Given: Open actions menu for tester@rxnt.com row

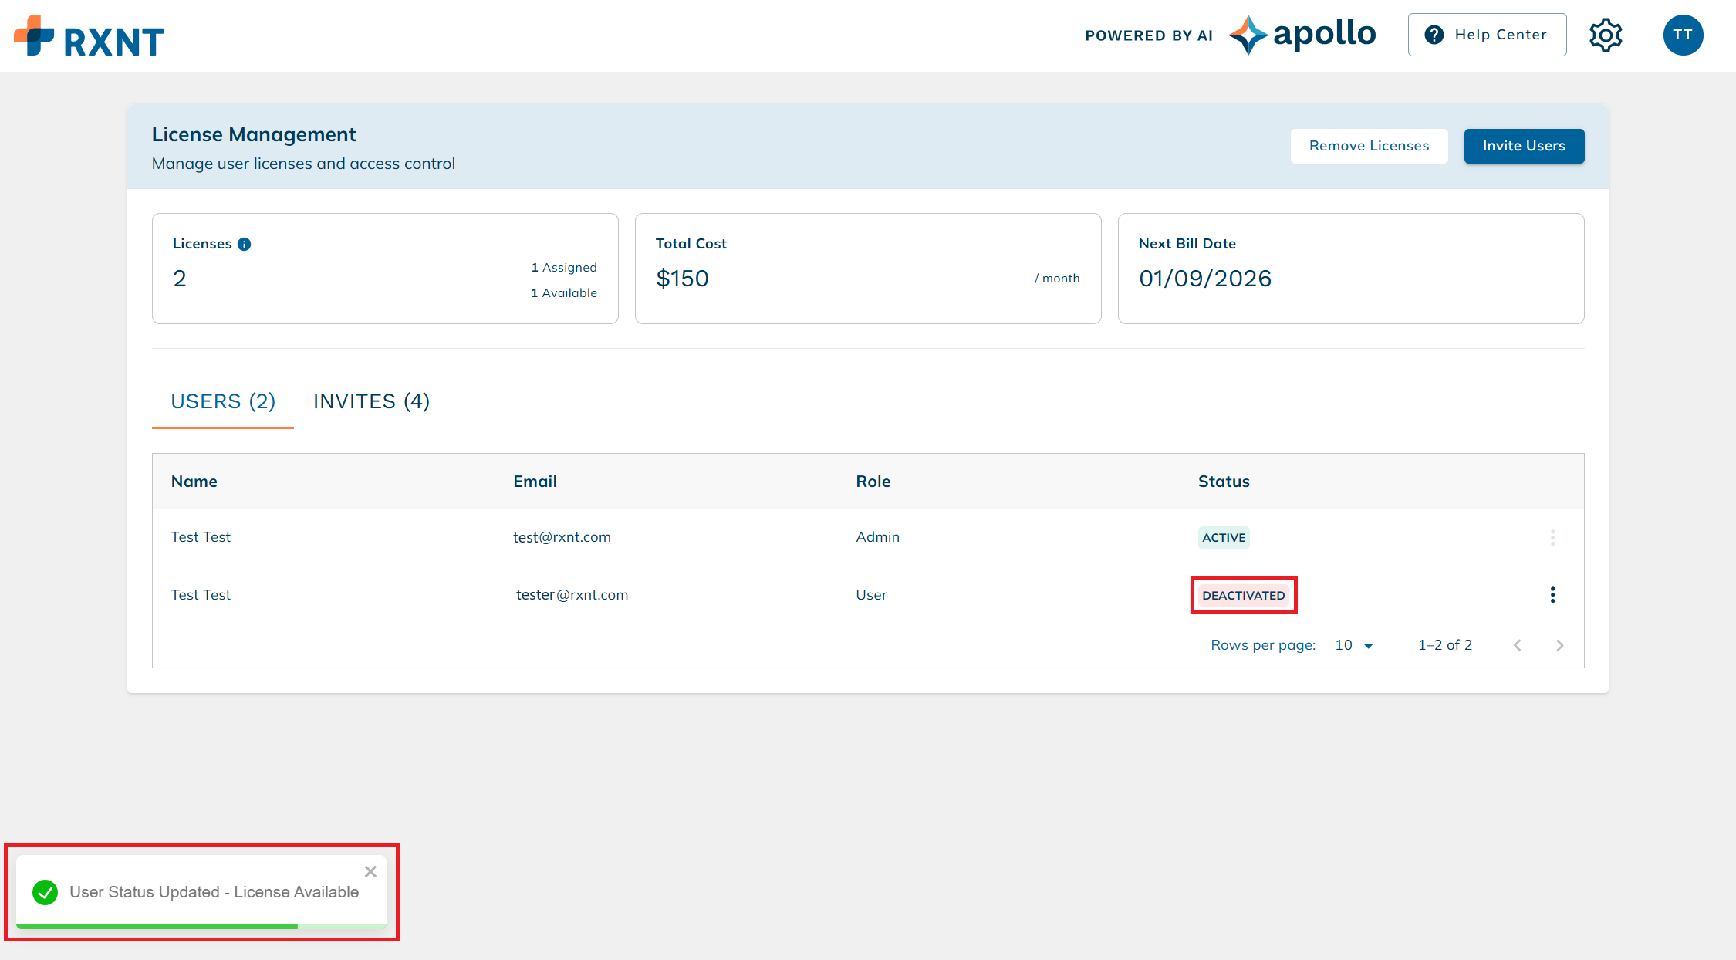Looking at the screenshot, I should click(1552, 595).
